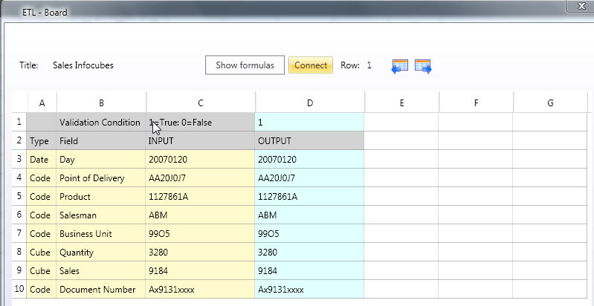
Task: Select empty cell E3
Action: 401,159
